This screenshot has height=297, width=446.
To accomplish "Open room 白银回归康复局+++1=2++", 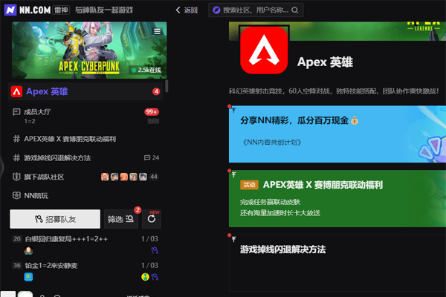I will [x=85, y=244].
